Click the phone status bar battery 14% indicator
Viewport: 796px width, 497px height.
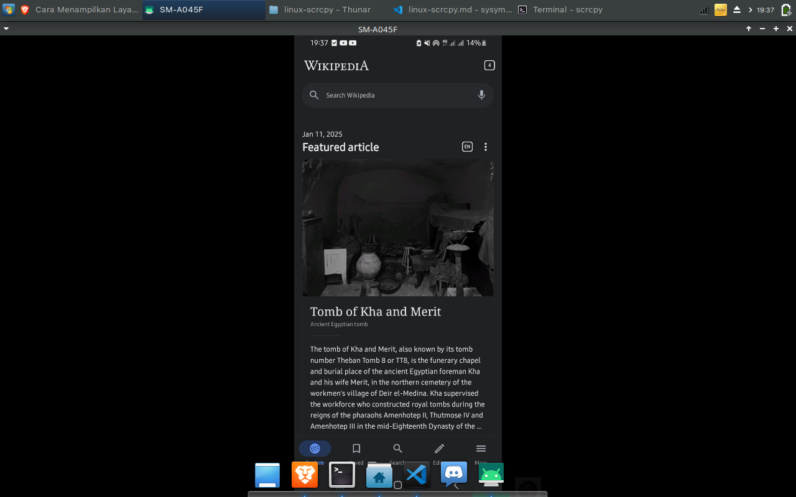tap(476, 43)
